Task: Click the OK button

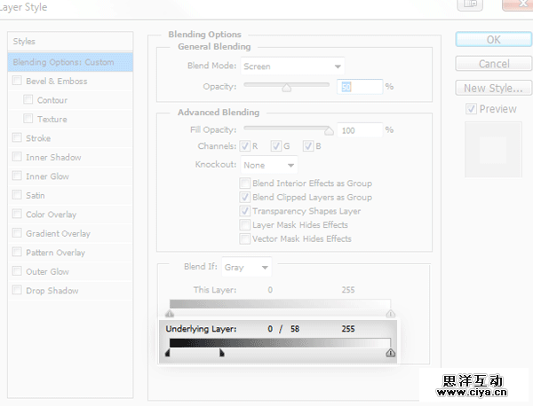Action: [493, 40]
